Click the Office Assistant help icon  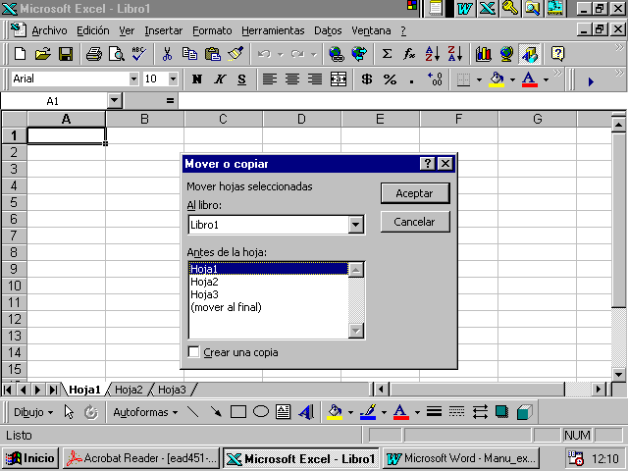click(x=557, y=54)
